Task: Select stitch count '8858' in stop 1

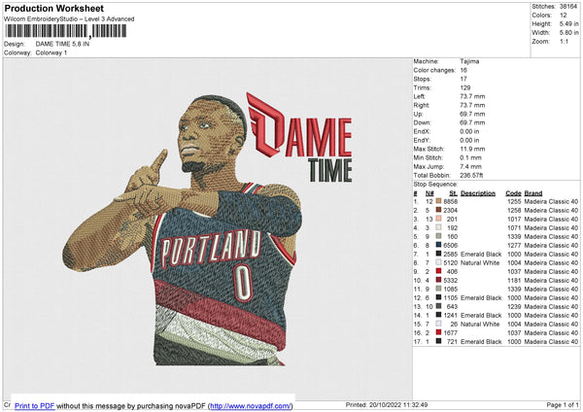Action: pyautogui.click(x=450, y=201)
